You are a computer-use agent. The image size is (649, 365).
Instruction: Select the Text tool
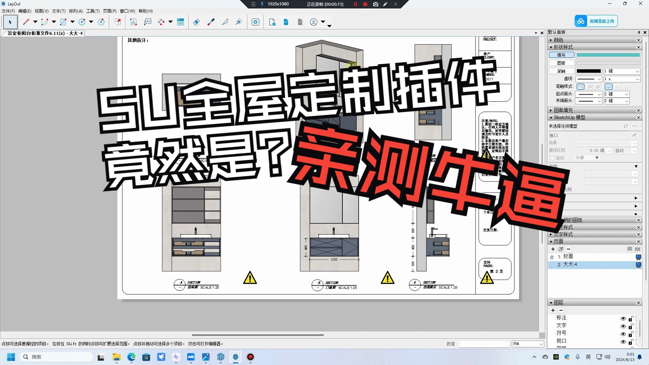134,22
